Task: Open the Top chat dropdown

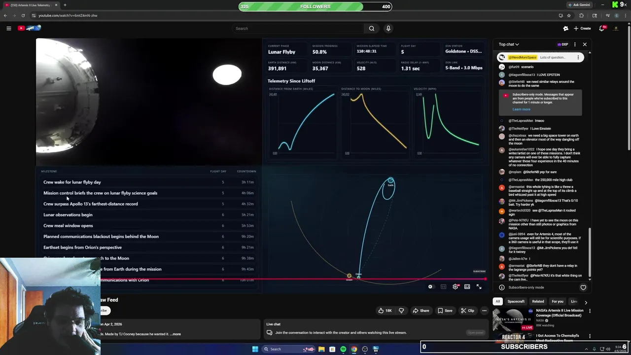Action: (x=509, y=44)
